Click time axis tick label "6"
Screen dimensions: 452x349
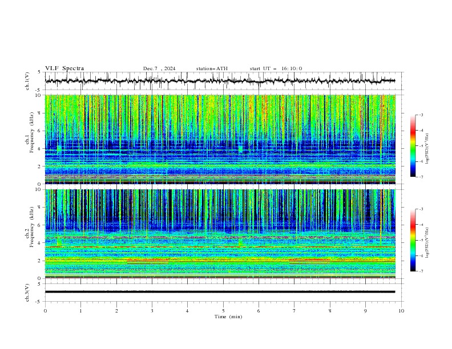coord(259,311)
